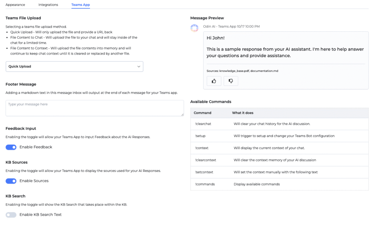Click the 'Enable KB Search Text' label
Image resolution: width=373 pixels, height=228 pixels.
point(40,215)
